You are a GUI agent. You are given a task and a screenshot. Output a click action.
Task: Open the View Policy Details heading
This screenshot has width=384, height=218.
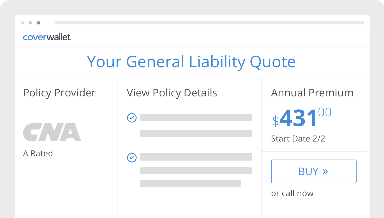click(172, 93)
